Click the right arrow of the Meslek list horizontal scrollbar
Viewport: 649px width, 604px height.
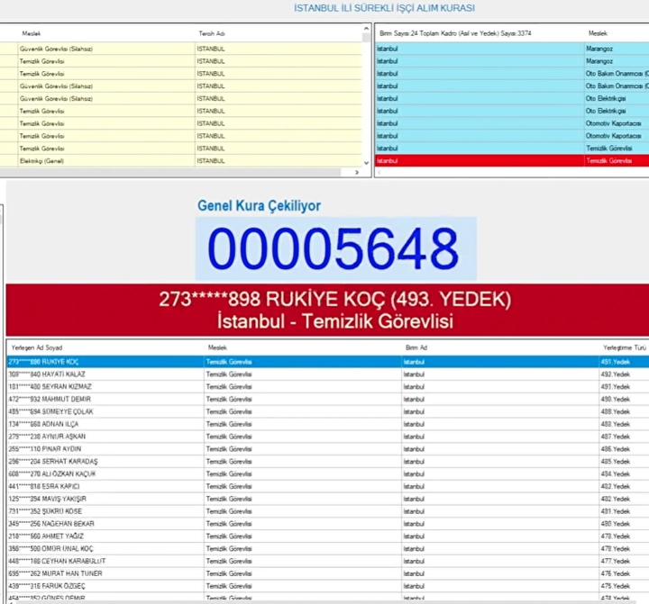tap(357, 172)
